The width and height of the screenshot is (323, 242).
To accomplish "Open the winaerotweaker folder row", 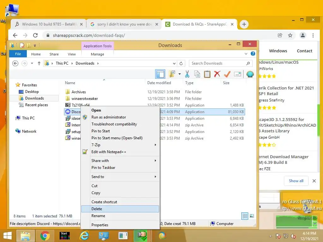I will point(155,99).
